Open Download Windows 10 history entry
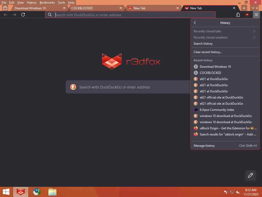This screenshot has height=197, width=262. coord(225,66)
